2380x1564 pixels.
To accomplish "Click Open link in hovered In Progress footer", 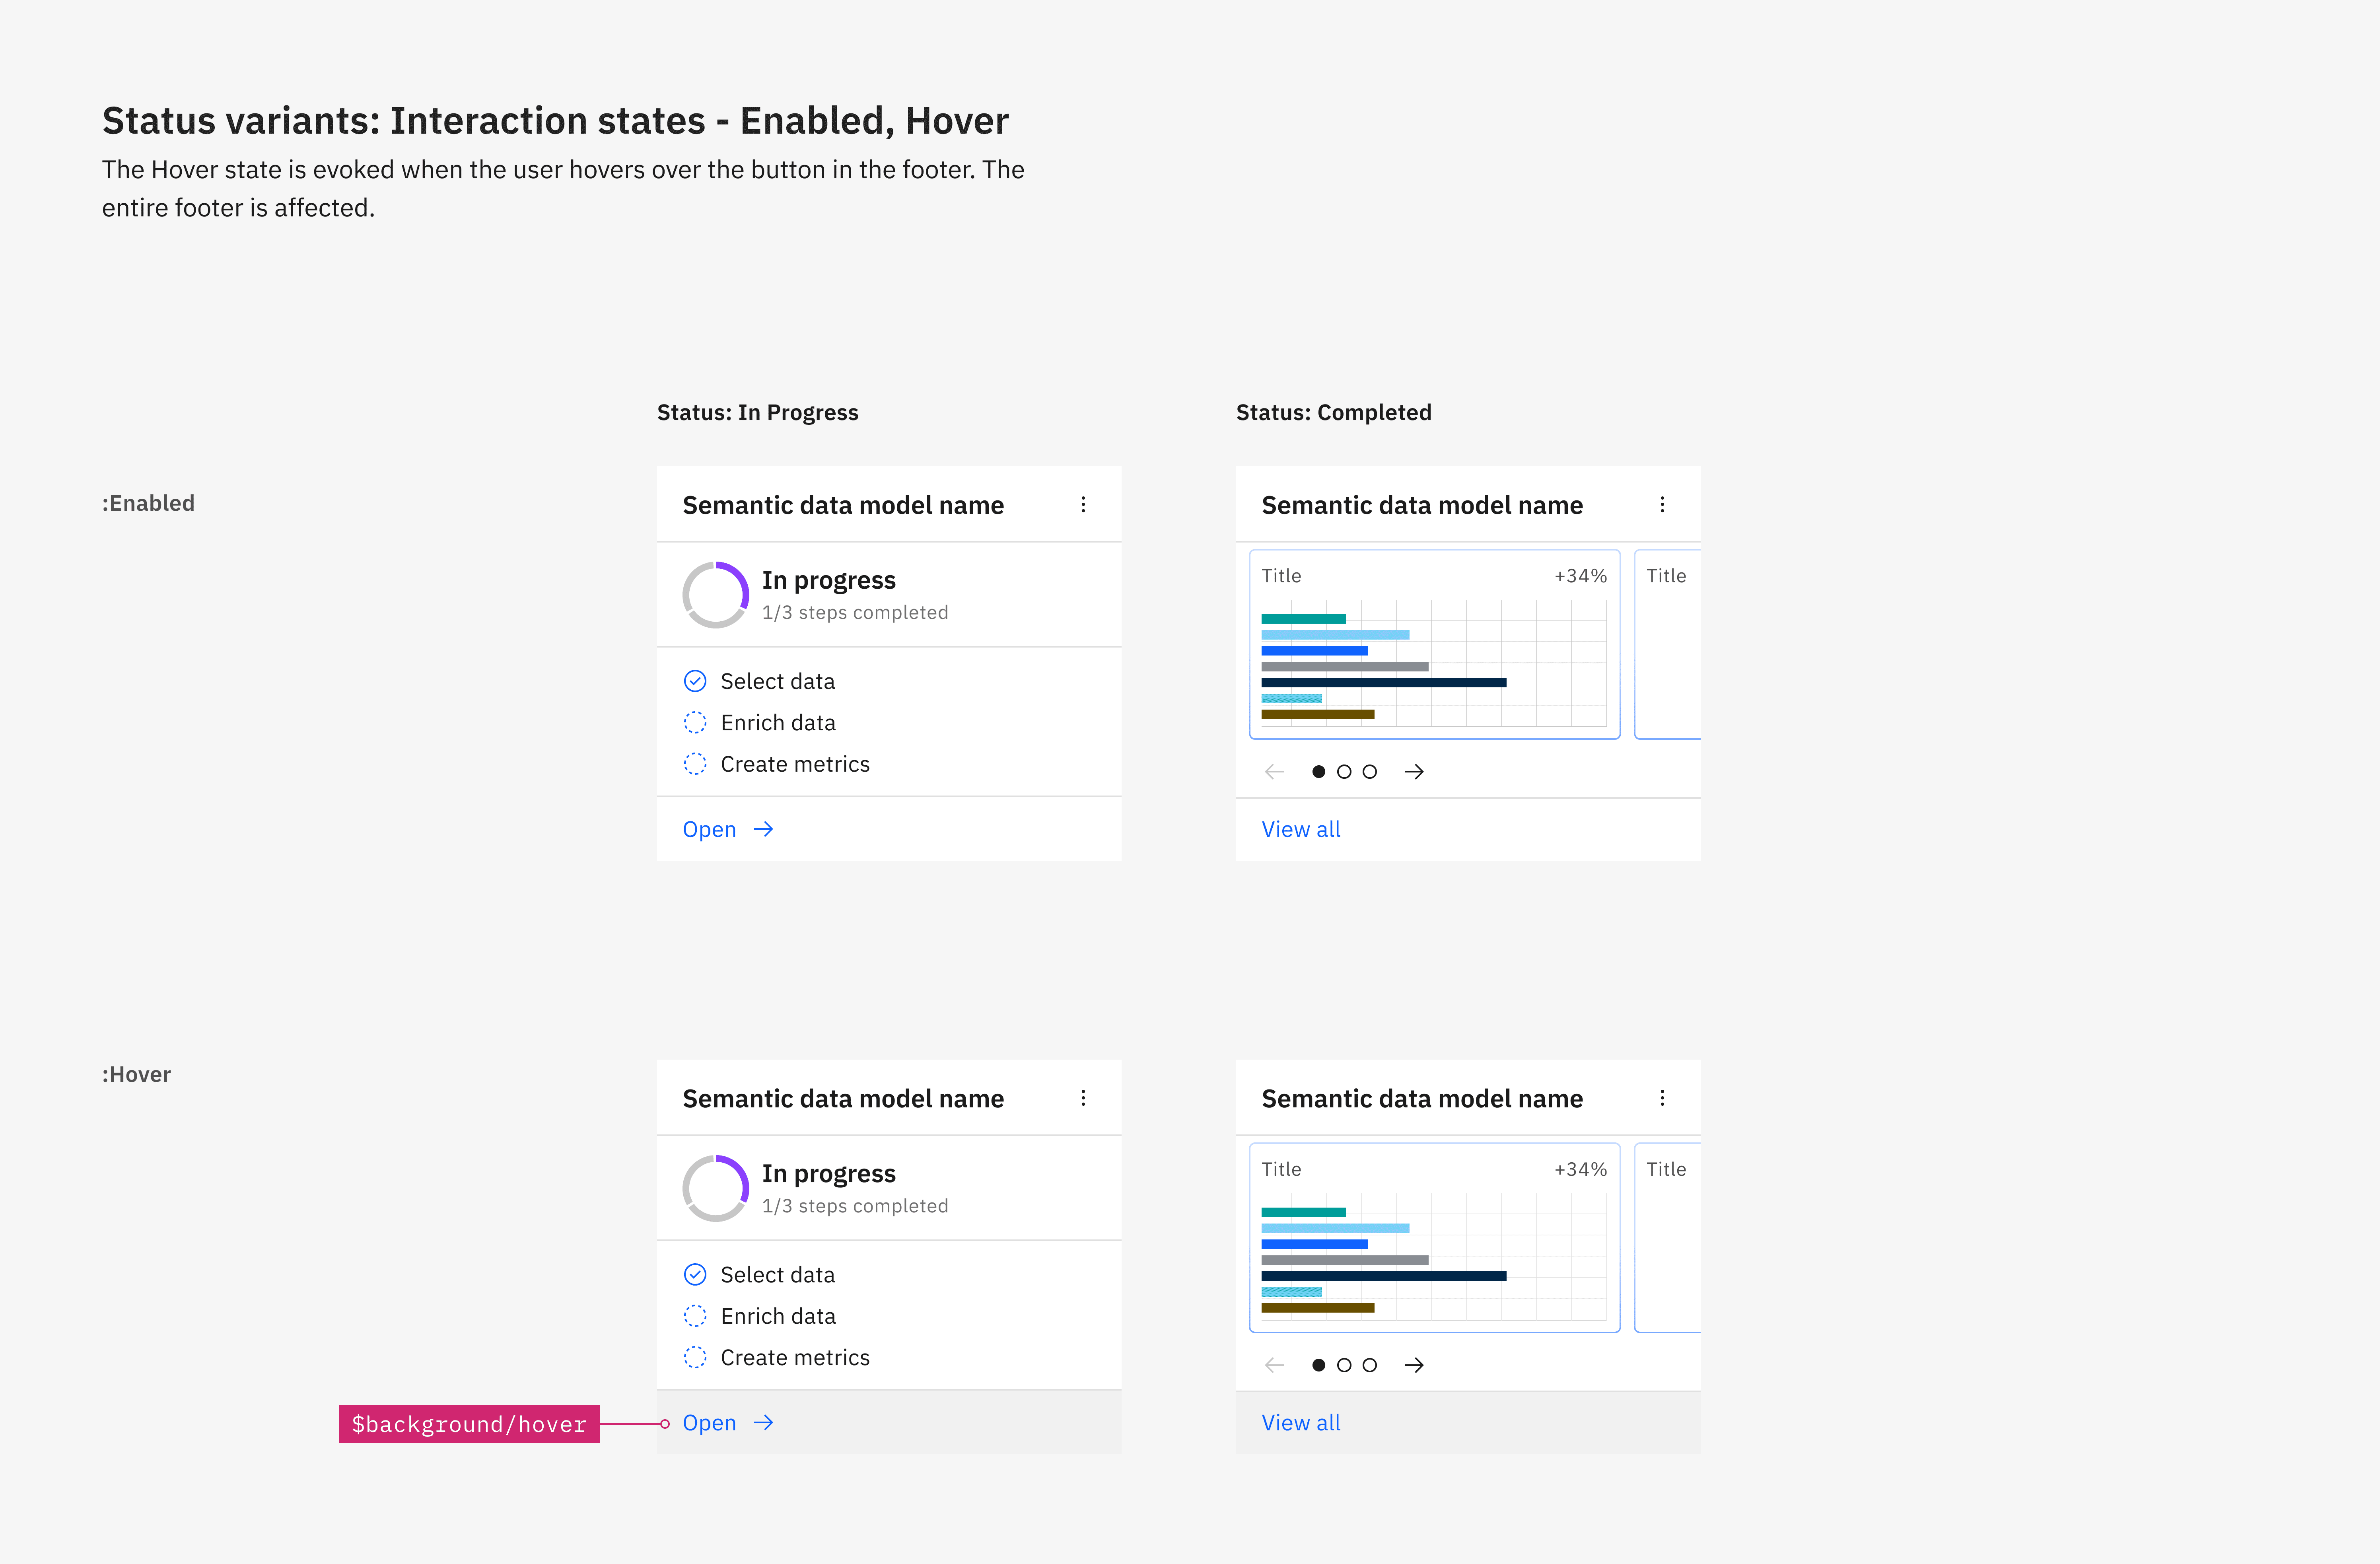I will 728,1423.
